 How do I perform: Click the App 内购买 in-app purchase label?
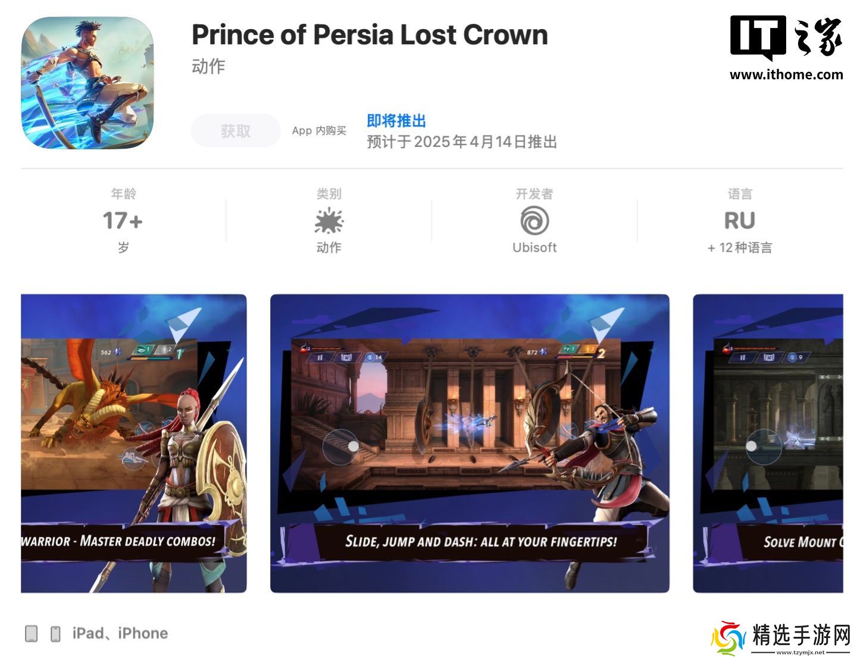click(x=319, y=131)
